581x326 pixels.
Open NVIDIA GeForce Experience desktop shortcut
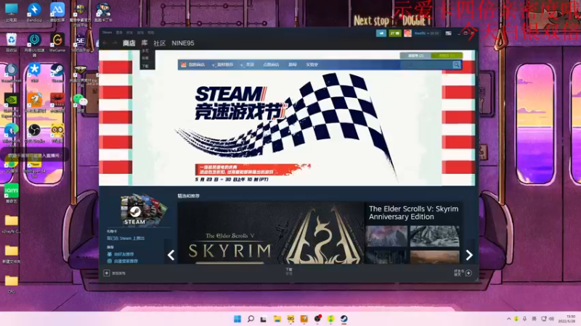click(11, 105)
